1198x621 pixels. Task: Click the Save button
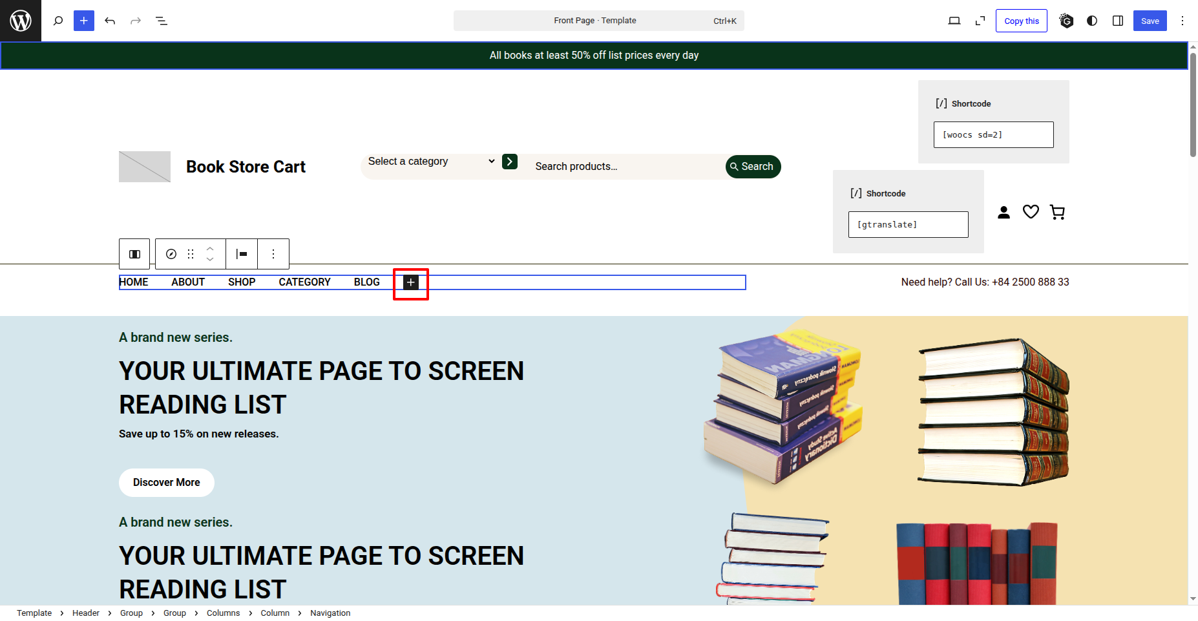[x=1150, y=21]
